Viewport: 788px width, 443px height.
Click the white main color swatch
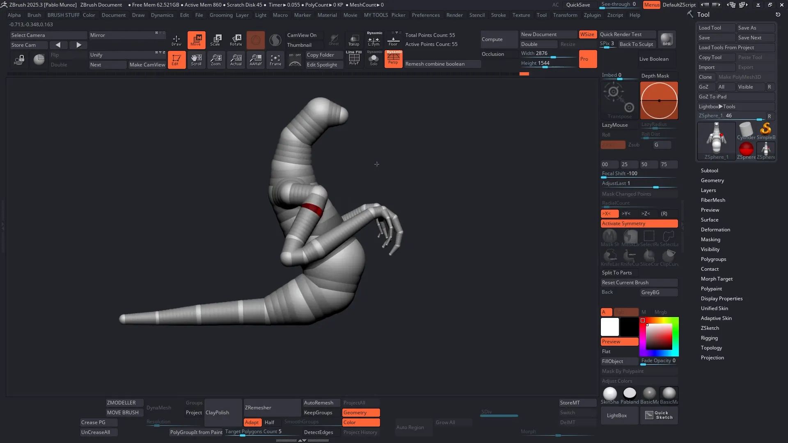(609, 327)
